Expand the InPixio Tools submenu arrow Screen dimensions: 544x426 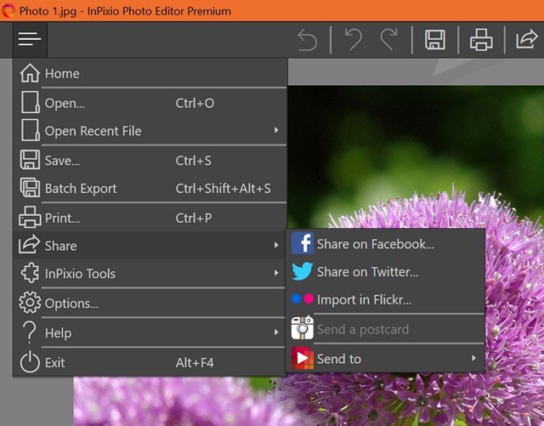pos(276,273)
